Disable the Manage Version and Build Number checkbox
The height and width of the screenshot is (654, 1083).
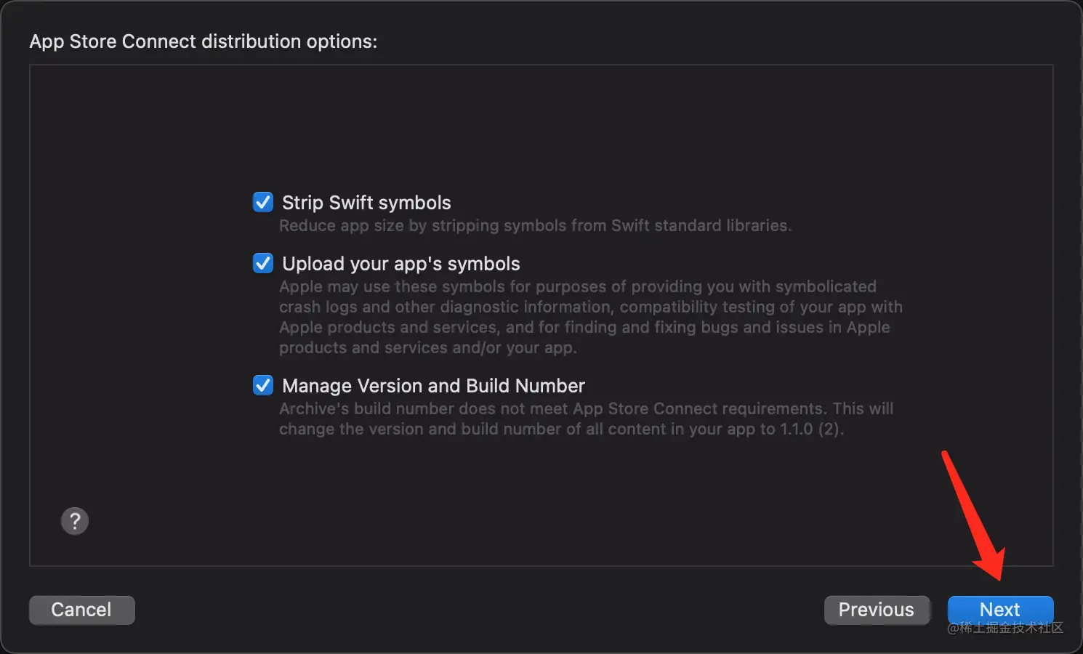tap(262, 385)
